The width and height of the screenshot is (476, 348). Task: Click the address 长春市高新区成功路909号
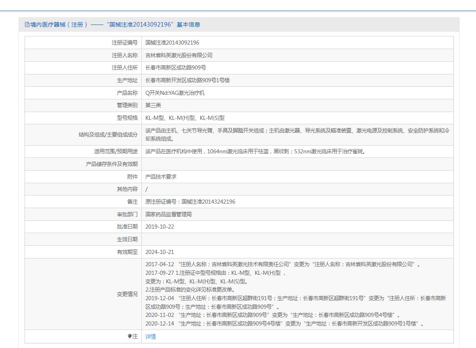pos(175,67)
